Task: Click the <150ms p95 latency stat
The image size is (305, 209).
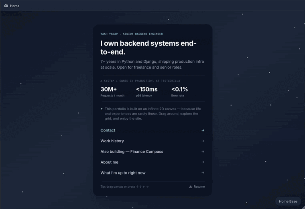Action: coord(146,92)
